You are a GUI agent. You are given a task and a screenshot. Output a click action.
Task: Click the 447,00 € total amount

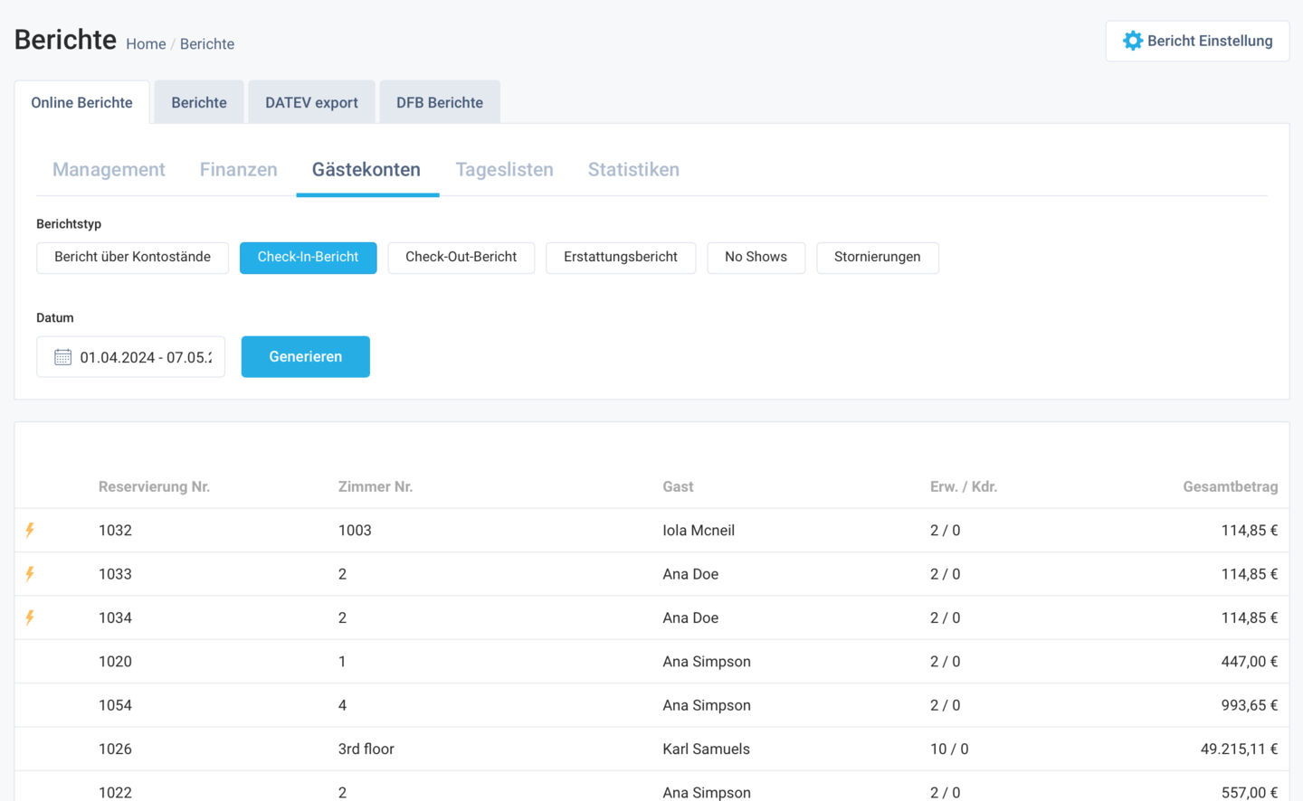point(1250,662)
